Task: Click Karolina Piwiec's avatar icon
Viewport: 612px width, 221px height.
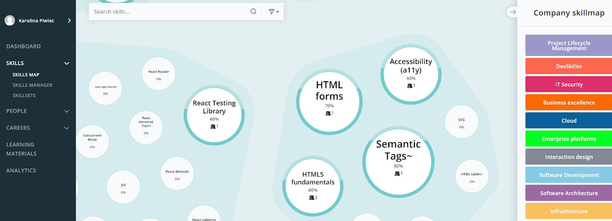Action: pyautogui.click(x=10, y=21)
